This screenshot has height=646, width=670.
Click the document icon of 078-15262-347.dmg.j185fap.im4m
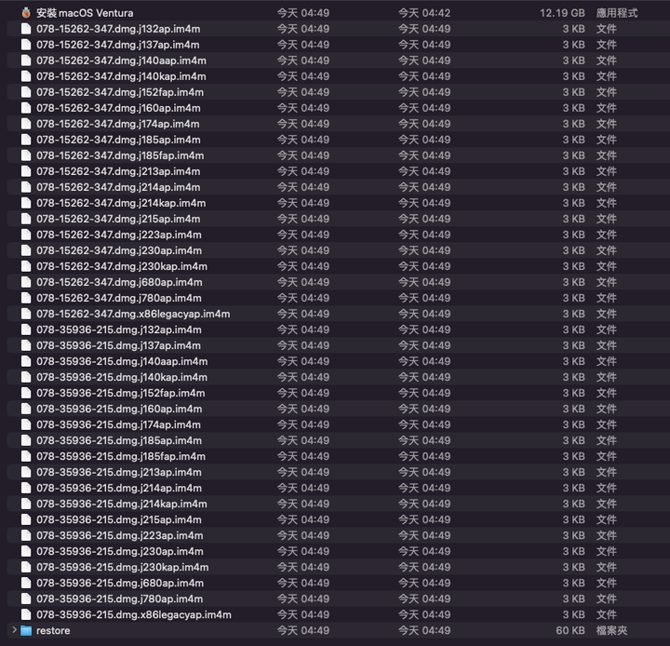point(26,155)
